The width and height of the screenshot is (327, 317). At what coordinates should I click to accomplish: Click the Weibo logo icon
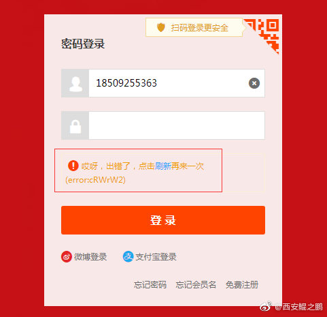67,257
